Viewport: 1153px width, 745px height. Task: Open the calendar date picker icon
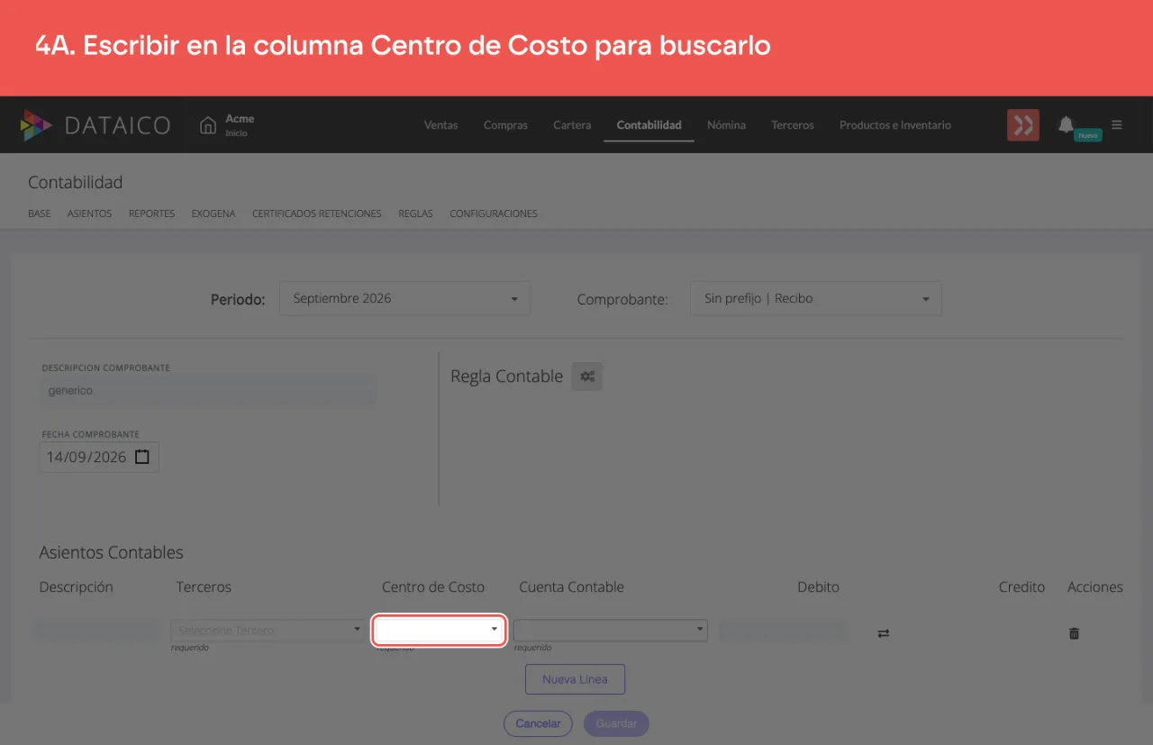pos(142,457)
